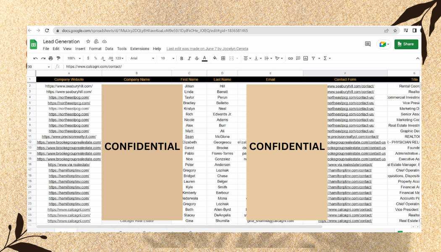Star the Lead Generation document
The height and width of the screenshot is (252, 441).
coord(88,41)
